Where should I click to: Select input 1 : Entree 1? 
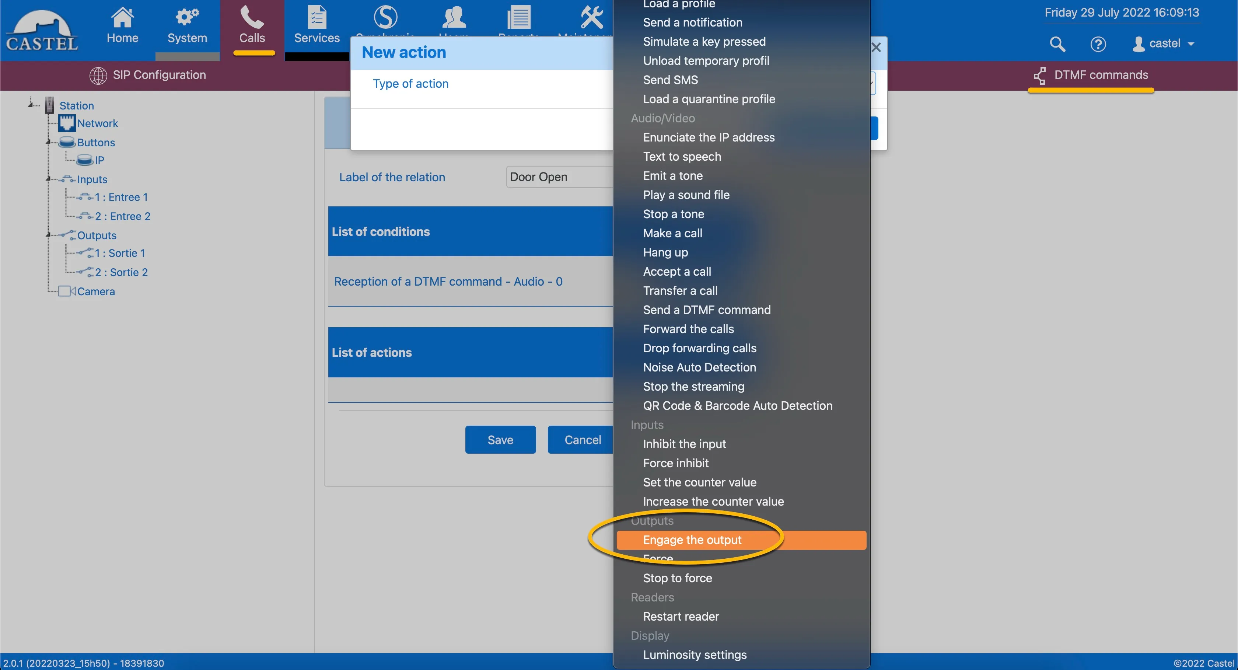click(x=121, y=197)
